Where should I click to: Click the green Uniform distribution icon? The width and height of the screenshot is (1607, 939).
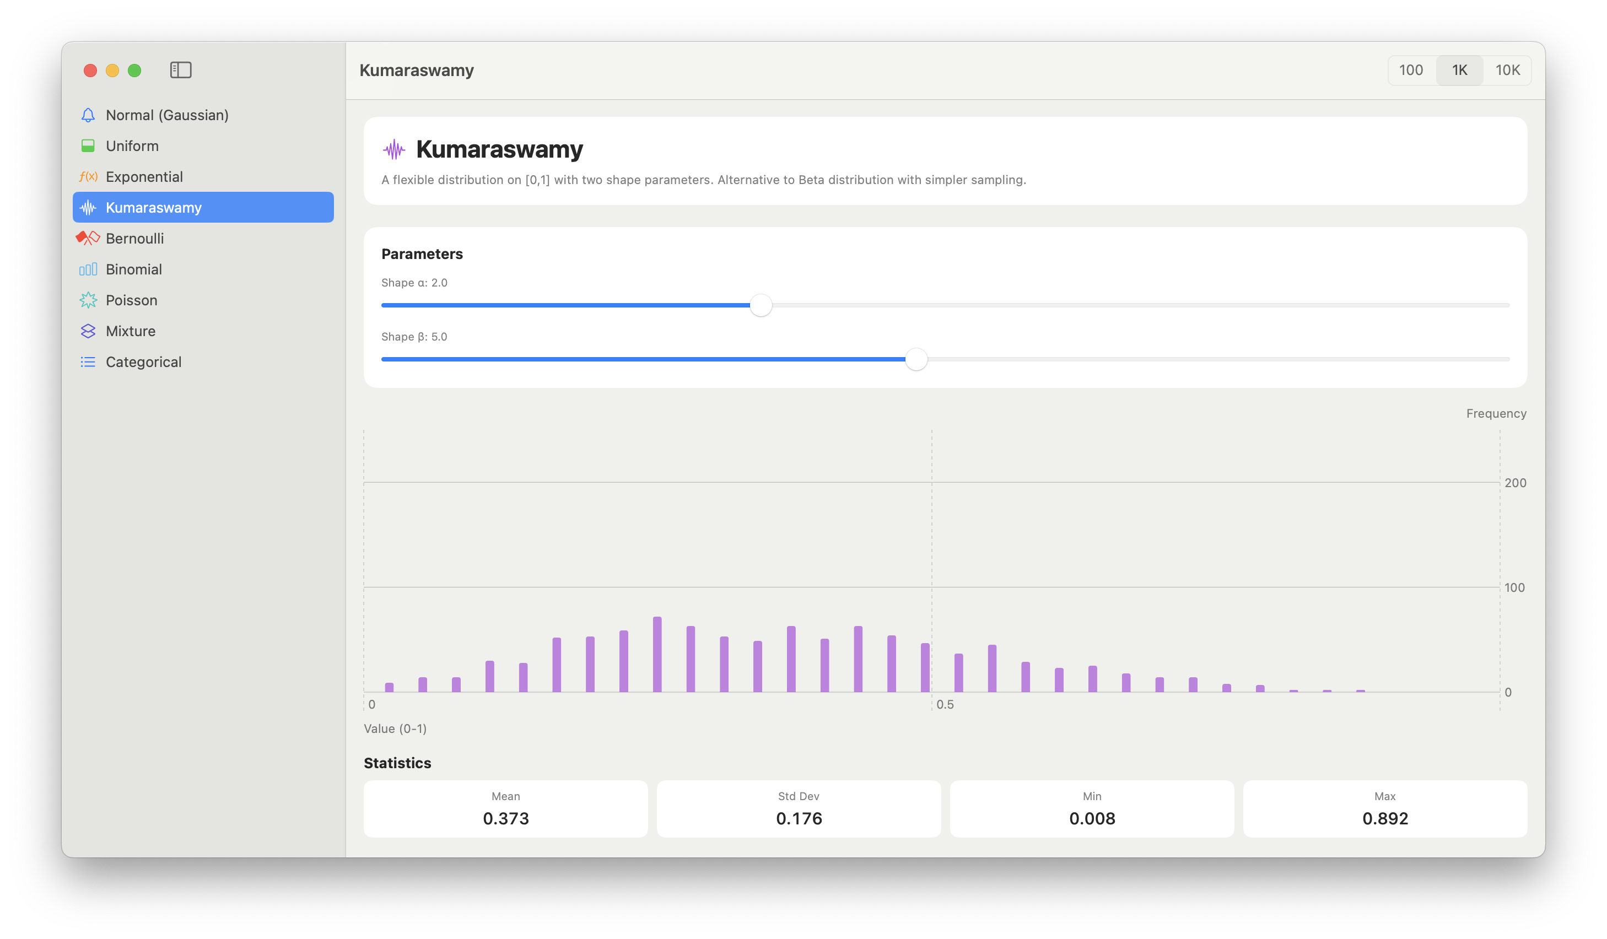pyautogui.click(x=88, y=146)
